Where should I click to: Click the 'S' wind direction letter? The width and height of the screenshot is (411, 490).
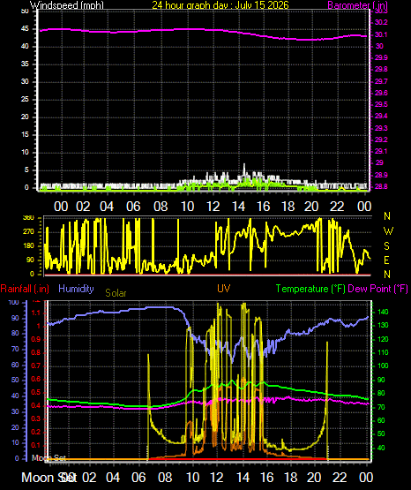point(386,246)
